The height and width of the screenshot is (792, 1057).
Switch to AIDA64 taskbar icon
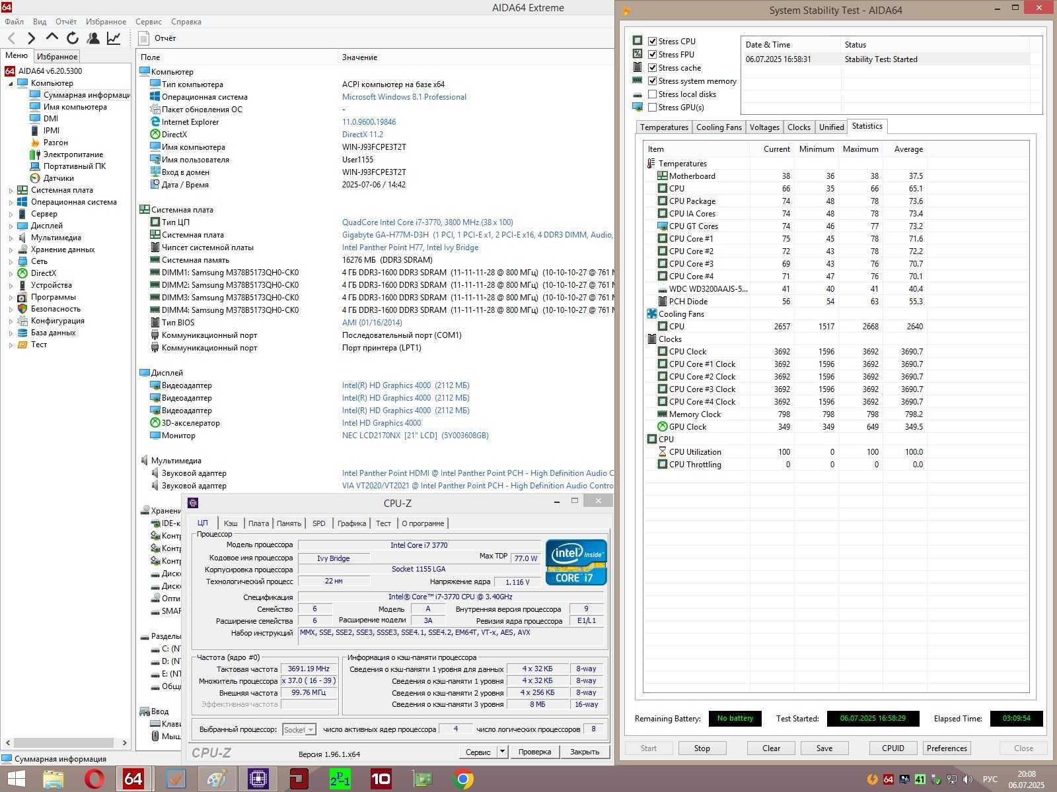134,779
